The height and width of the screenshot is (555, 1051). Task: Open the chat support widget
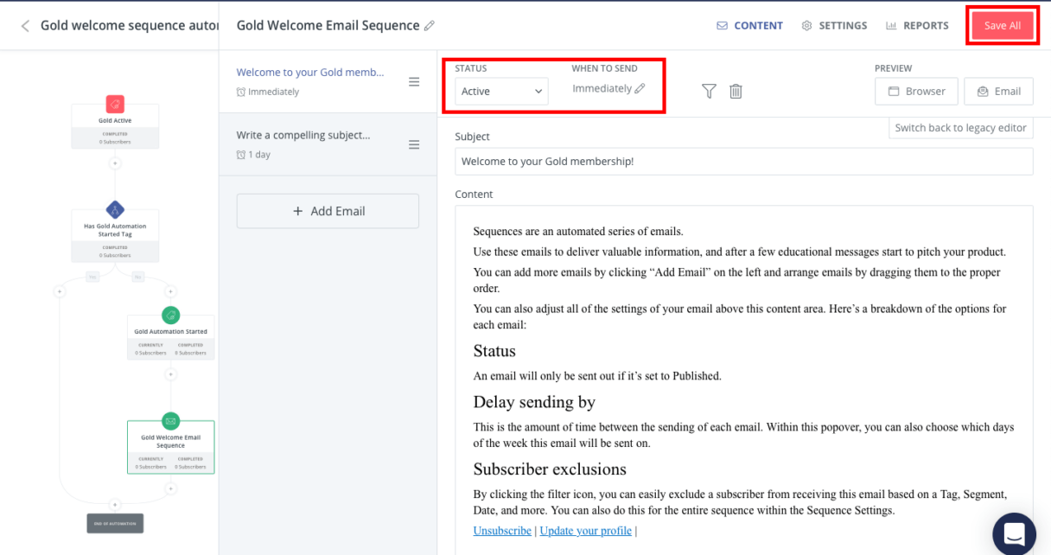1014,533
